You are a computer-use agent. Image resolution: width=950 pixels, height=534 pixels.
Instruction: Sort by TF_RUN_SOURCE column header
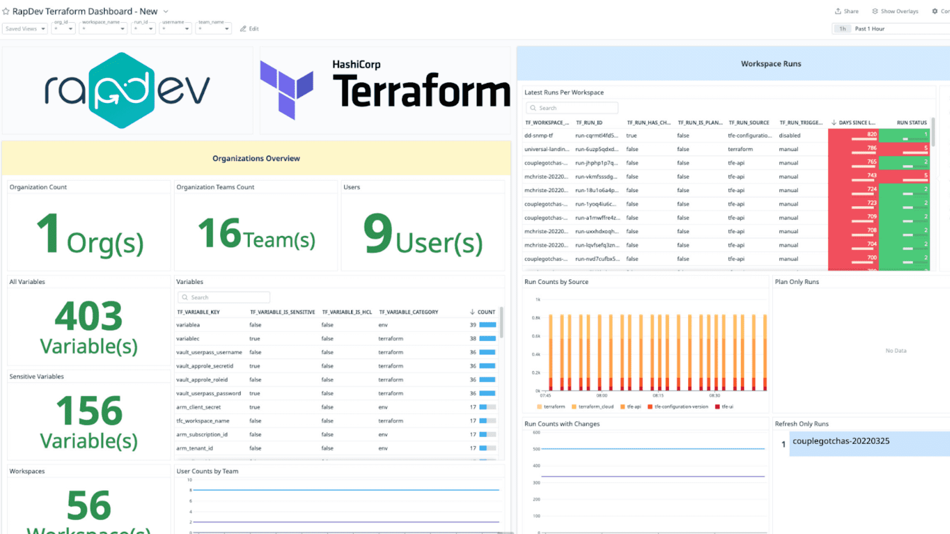(x=749, y=123)
